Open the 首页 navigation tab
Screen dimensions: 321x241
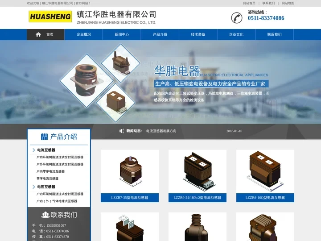coord(45,34)
